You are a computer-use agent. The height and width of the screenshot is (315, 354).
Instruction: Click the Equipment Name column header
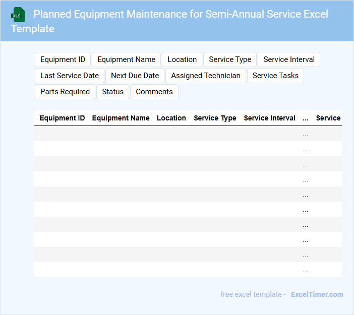(x=121, y=118)
